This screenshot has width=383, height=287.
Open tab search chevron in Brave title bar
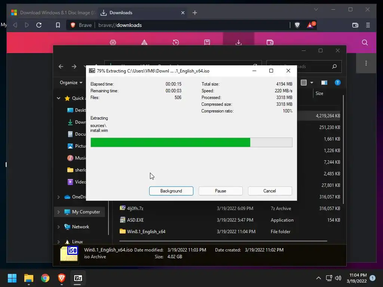[316, 9]
